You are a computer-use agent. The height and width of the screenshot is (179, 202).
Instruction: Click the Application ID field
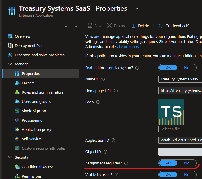(180, 140)
